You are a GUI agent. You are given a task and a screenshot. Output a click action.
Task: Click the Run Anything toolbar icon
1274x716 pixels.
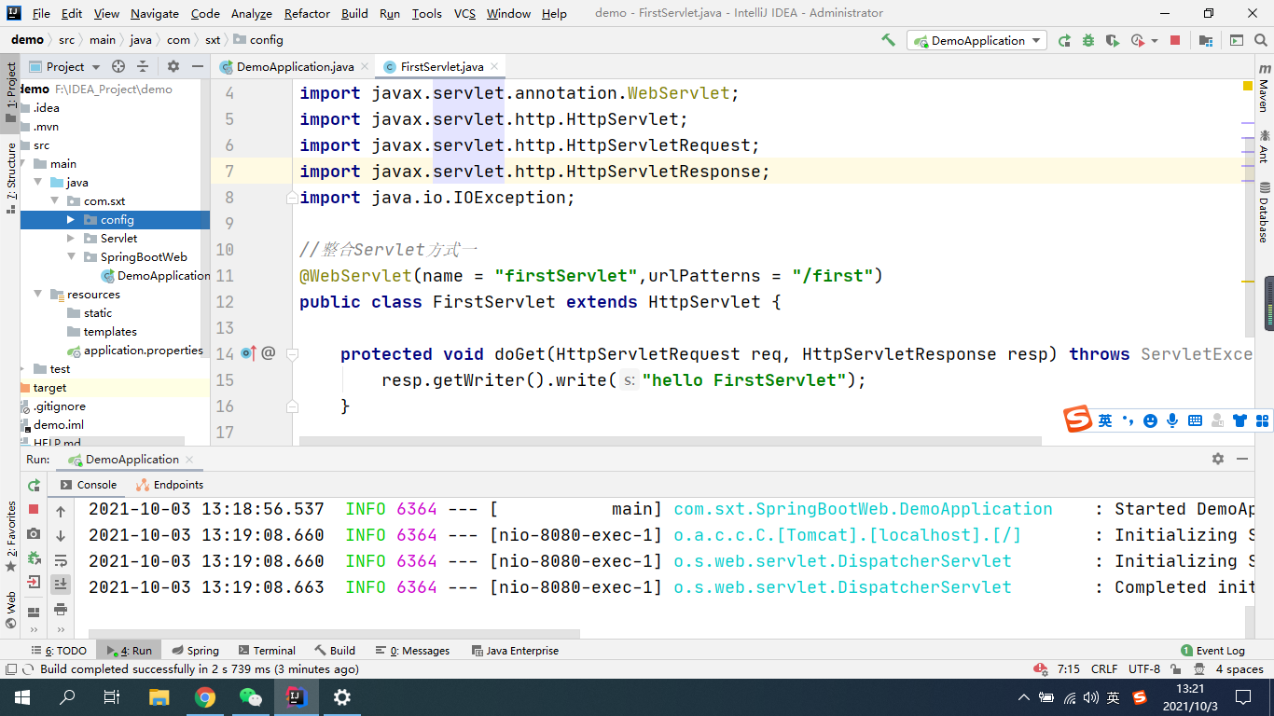click(1237, 40)
